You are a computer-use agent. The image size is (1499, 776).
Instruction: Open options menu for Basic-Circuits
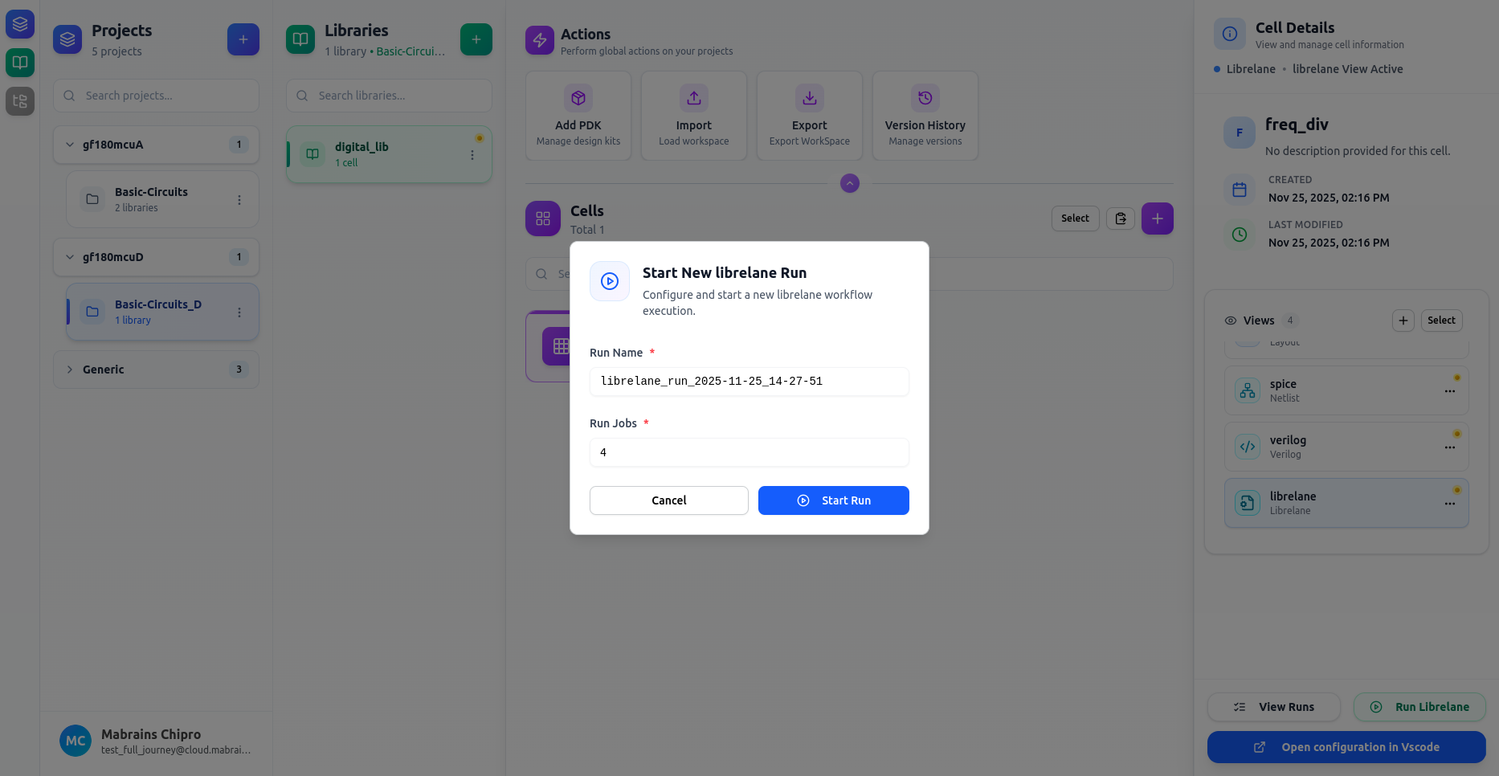(239, 200)
